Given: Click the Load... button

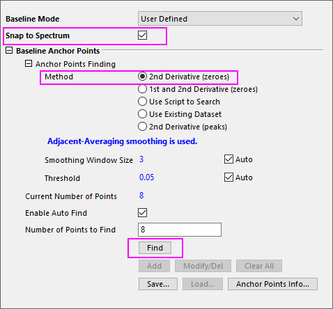Looking at the screenshot, I should (203, 284).
